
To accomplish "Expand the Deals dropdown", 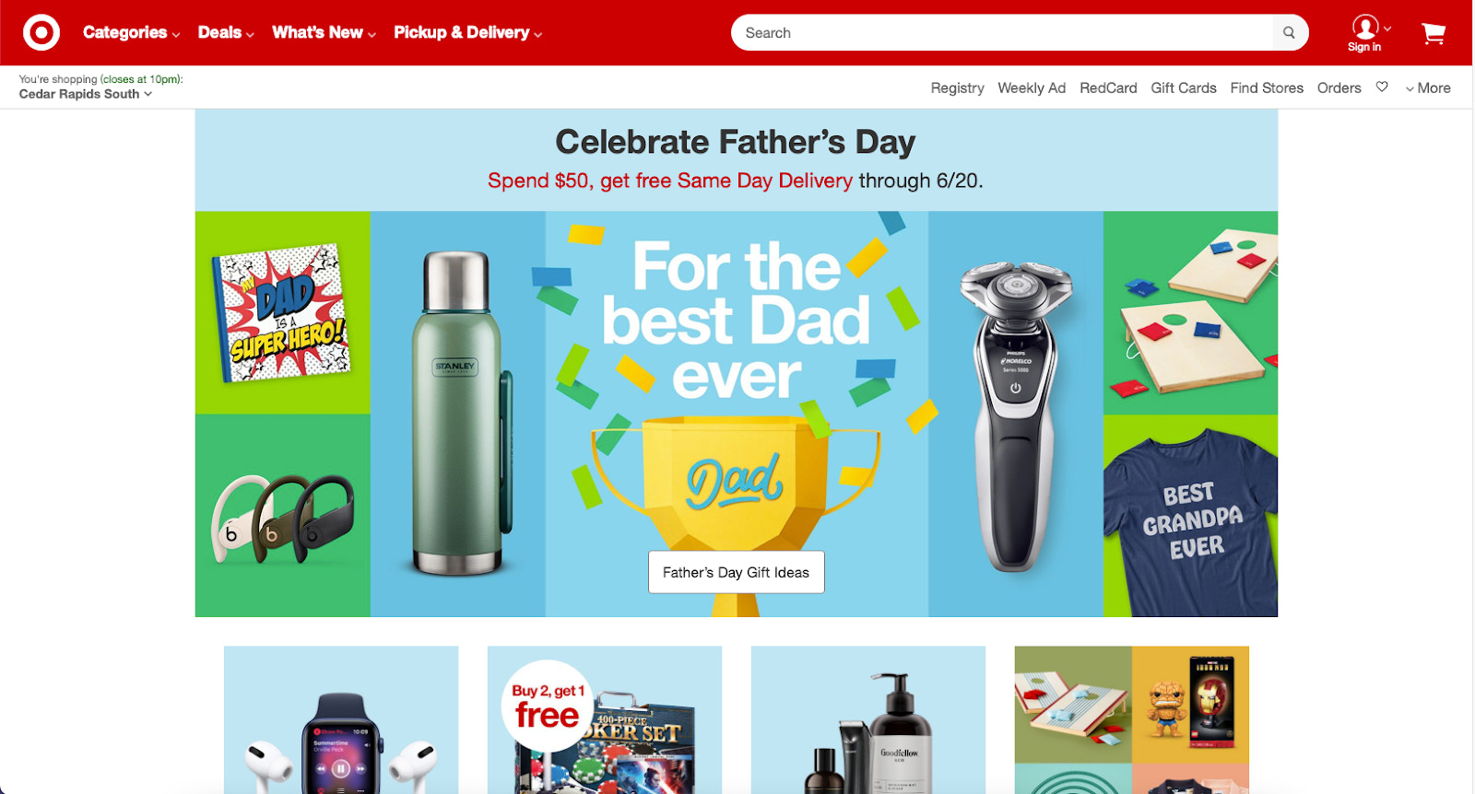I will [x=226, y=32].
